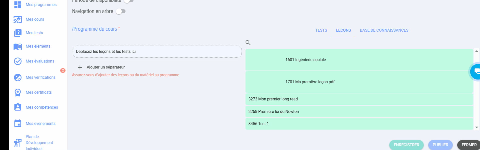Click the Mes tests question-mark icon
The width and height of the screenshot is (480, 150).
coord(18,33)
